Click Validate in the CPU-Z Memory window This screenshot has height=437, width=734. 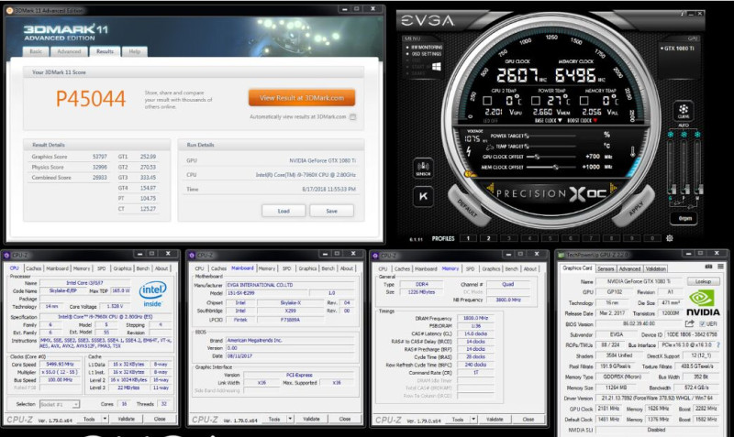[x=495, y=420]
